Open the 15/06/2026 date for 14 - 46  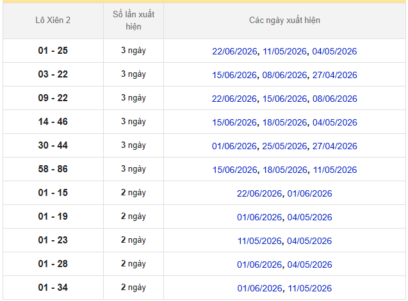[234, 122]
